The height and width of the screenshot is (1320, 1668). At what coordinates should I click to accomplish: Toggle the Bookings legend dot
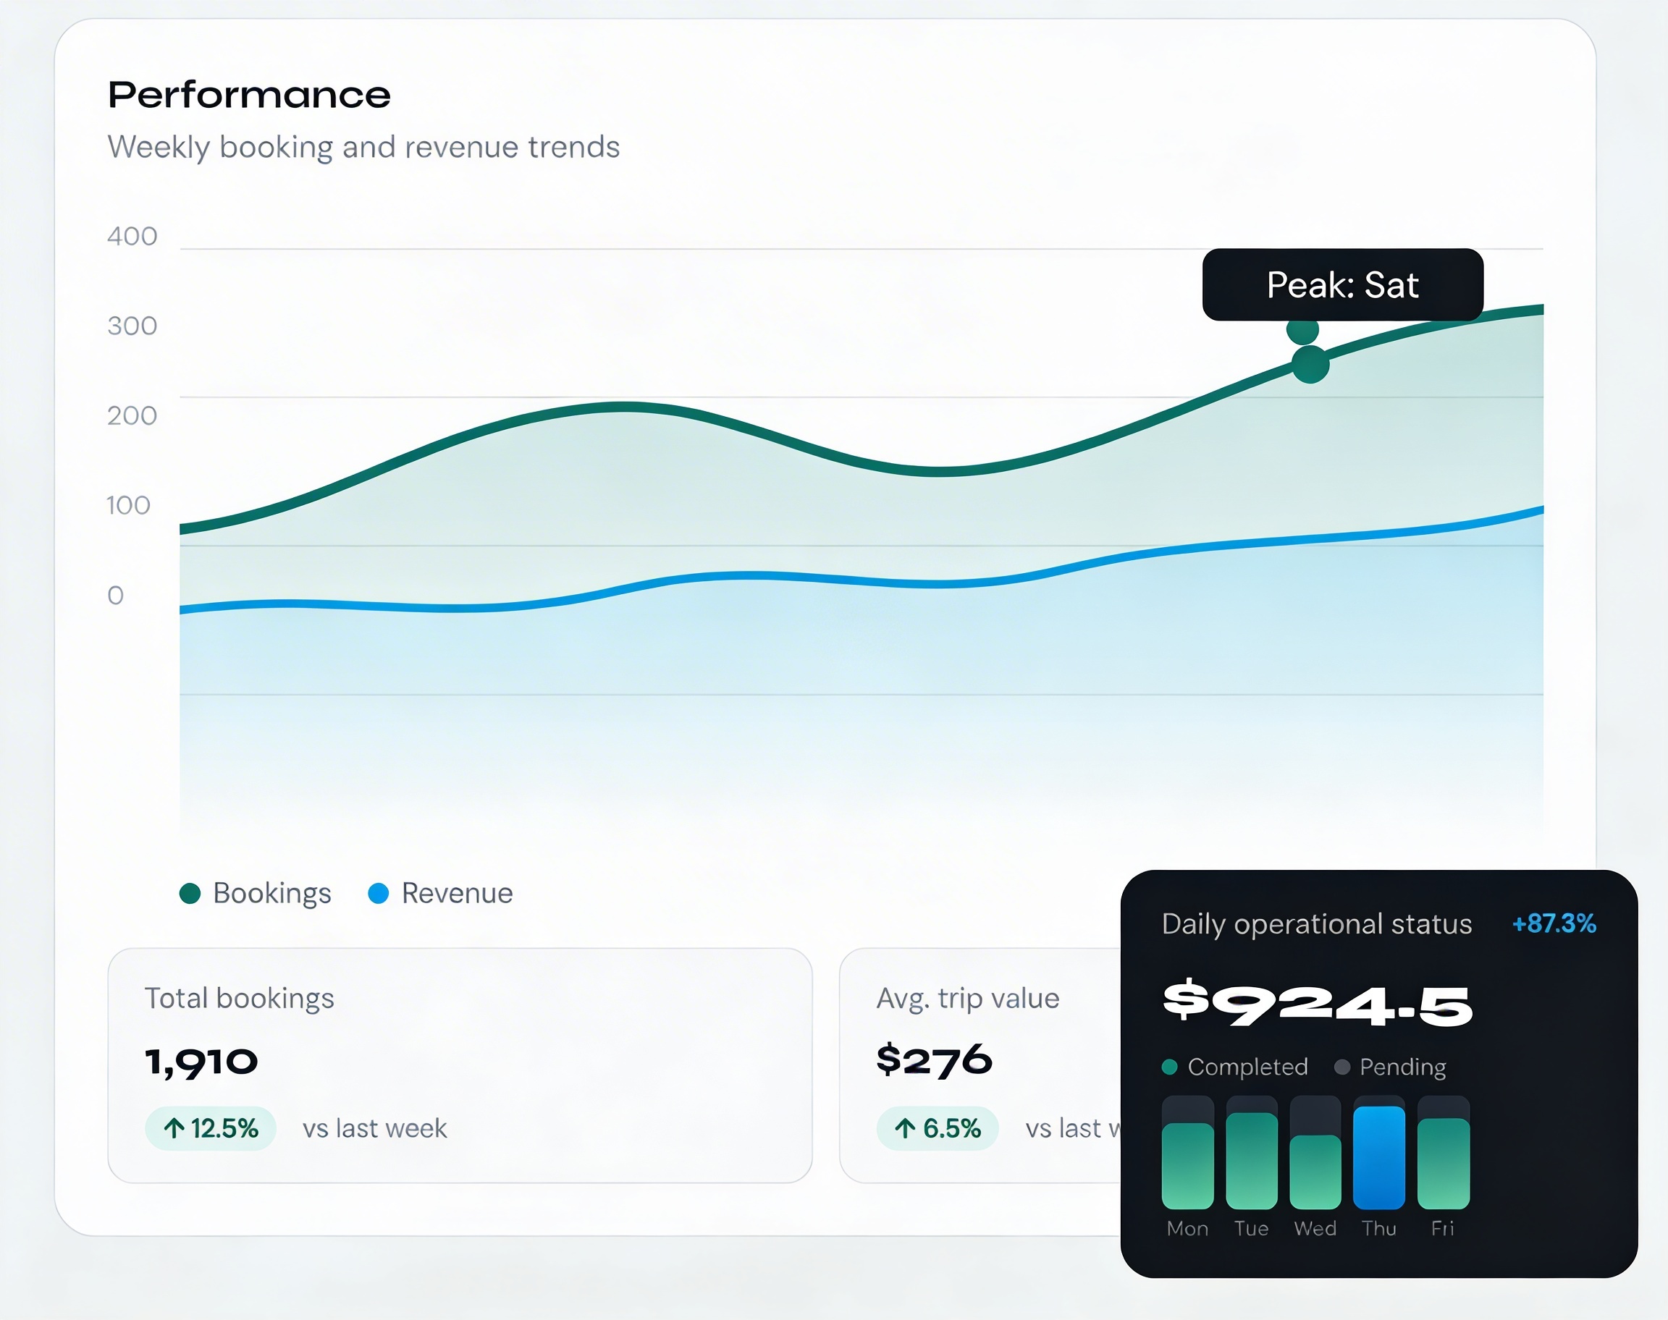pyautogui.click(x=190, y=894)
